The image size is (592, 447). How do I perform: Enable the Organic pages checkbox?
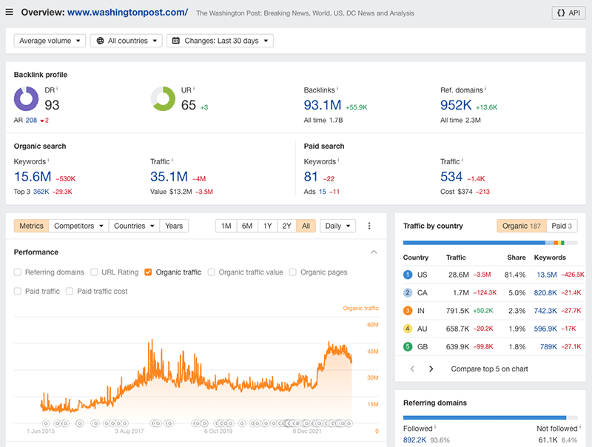[x=292, y=272]
